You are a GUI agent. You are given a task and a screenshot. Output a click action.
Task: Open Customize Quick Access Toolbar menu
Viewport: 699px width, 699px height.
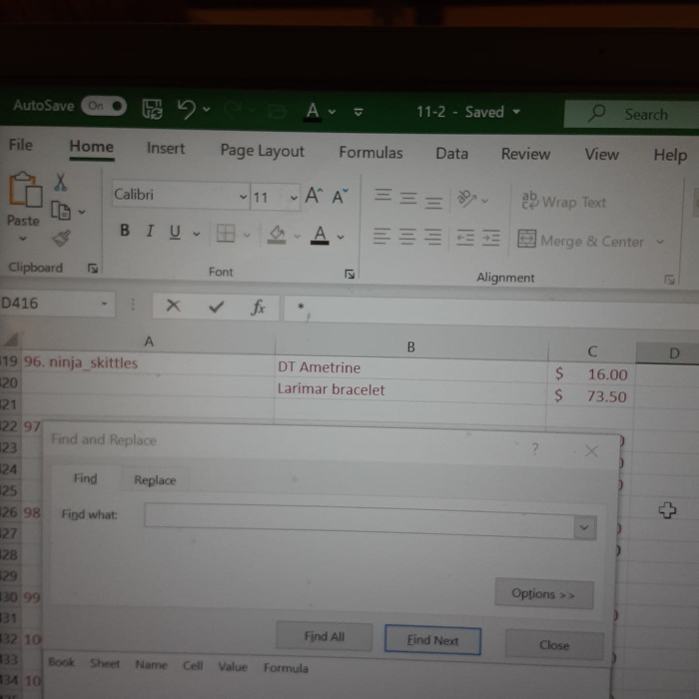pyautogui.click(x=358, y=112)
